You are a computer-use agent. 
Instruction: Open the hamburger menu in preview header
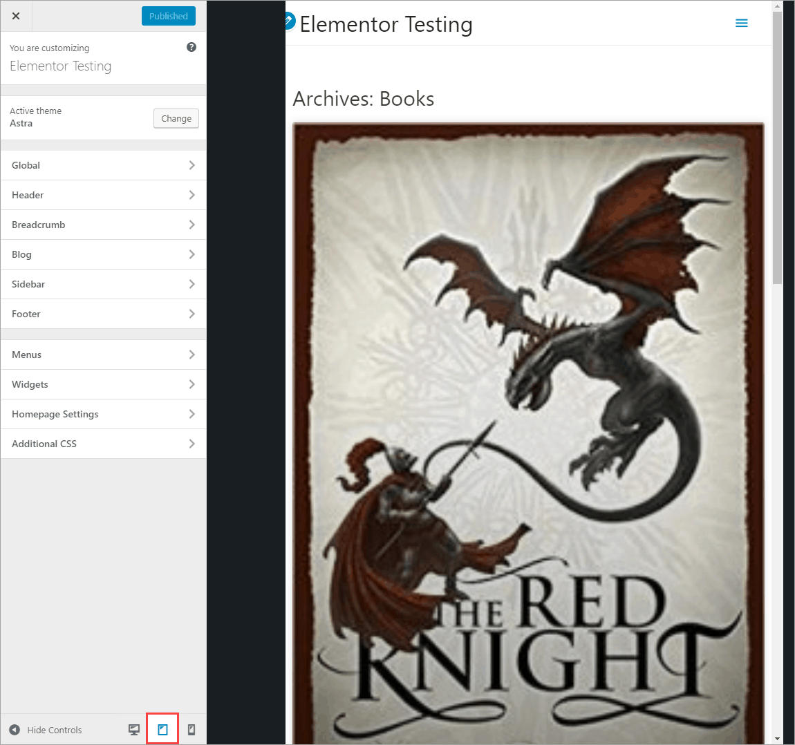click(x=741, y=23)
